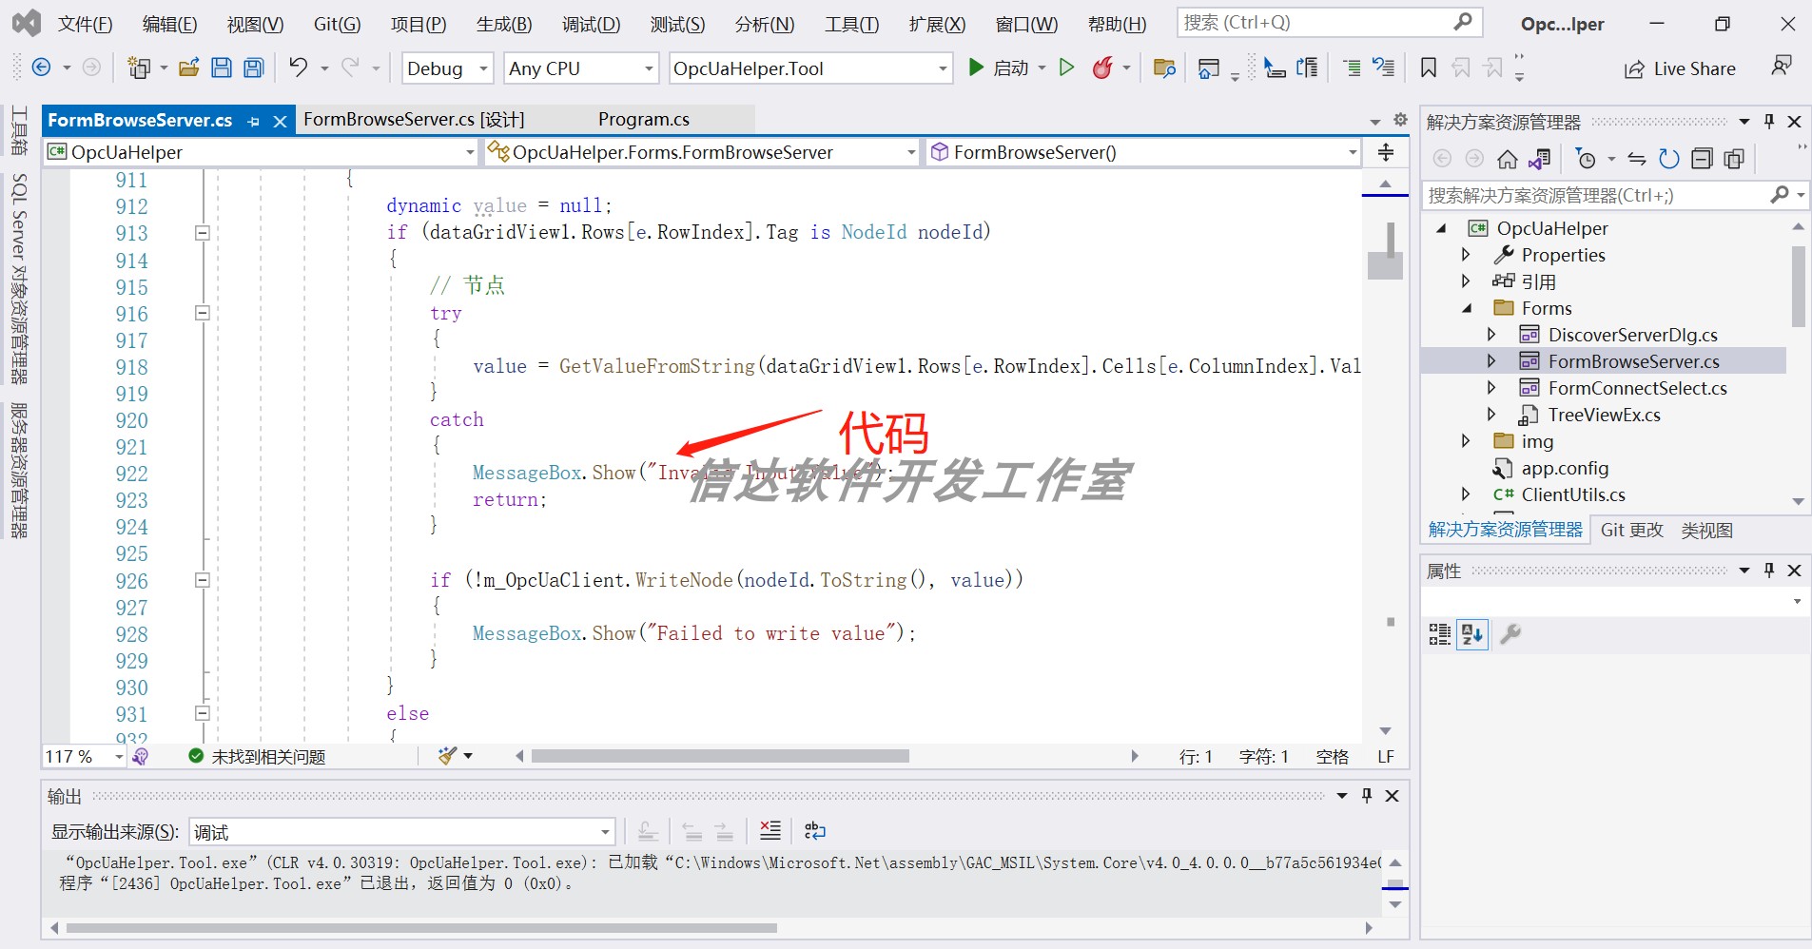
Task: Click start without debugging outline play icon
Action: pyautogui.click(x=1066, y=68)
